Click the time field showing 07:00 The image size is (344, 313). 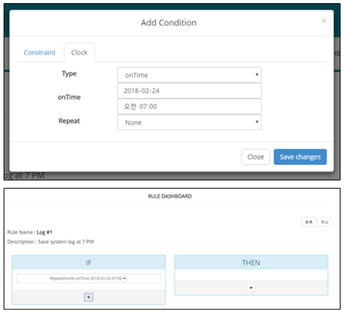189,107
